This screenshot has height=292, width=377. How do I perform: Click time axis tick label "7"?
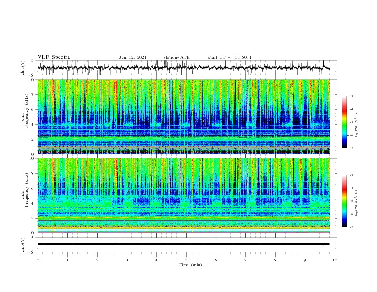coord(246,260)
